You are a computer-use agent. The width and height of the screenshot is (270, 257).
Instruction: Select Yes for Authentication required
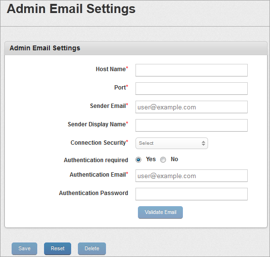click(138, 160)
